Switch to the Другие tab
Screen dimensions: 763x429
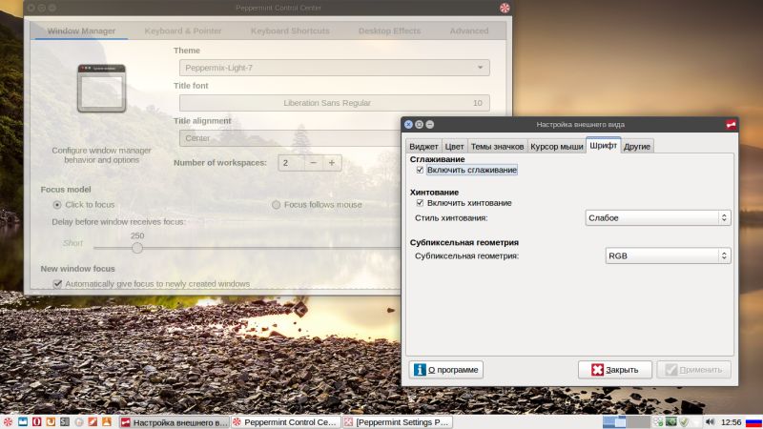[x=637, y=147]
